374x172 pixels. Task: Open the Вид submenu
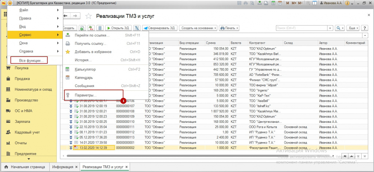35,27
